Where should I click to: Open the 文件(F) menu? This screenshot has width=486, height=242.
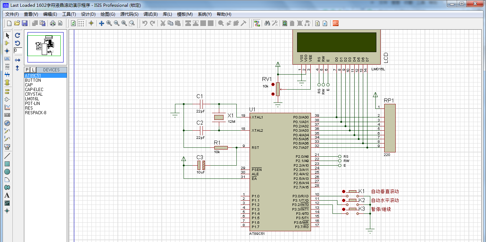click(12, 14)
